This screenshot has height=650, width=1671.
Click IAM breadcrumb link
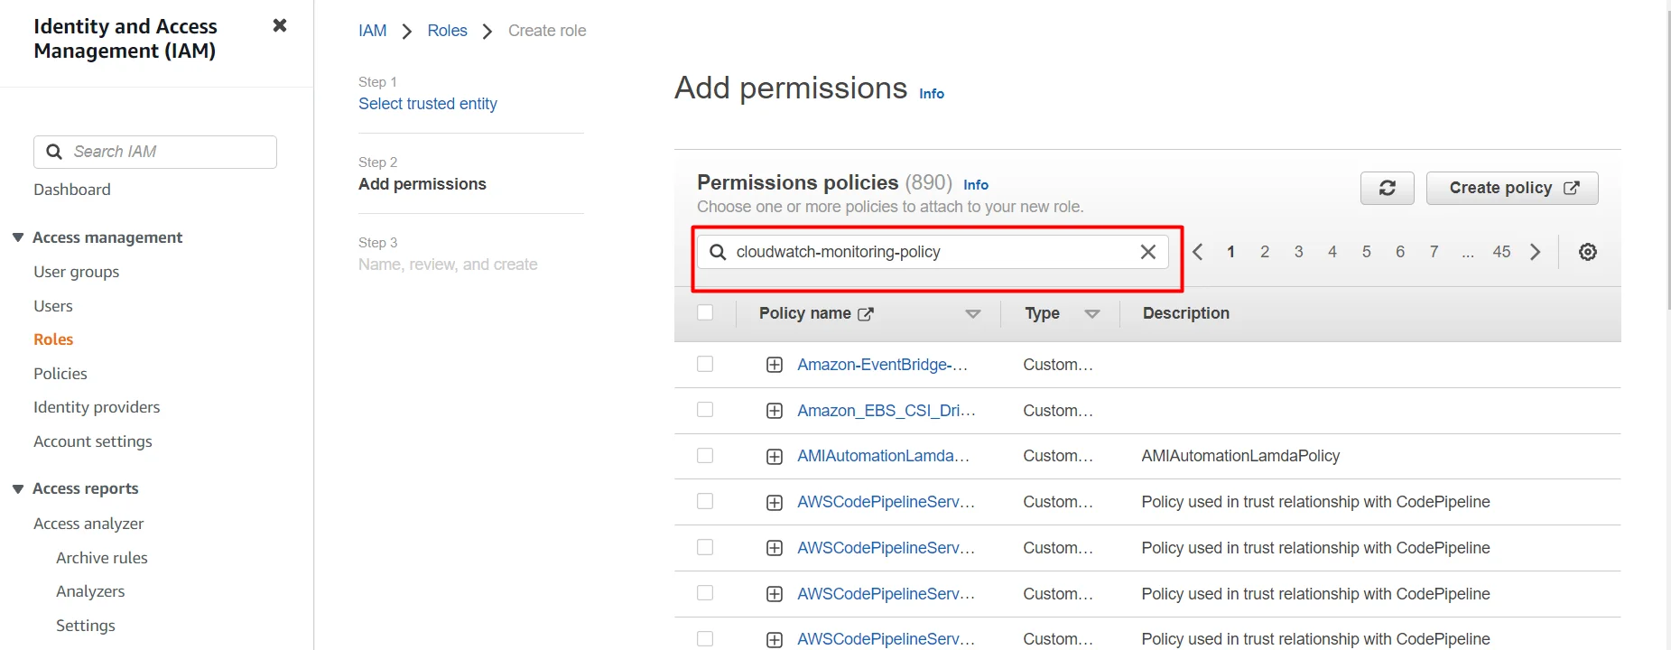pos(372,31)
